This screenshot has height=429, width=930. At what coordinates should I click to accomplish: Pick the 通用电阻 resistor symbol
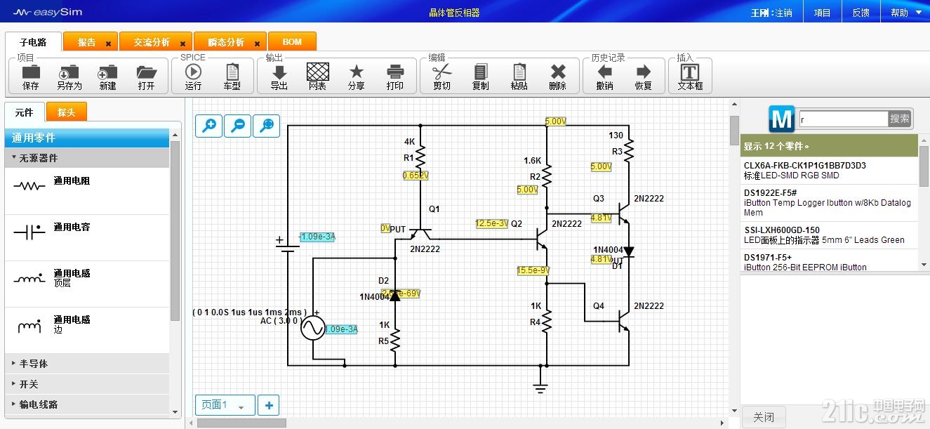pyautogui.click(x=29, y=186)
